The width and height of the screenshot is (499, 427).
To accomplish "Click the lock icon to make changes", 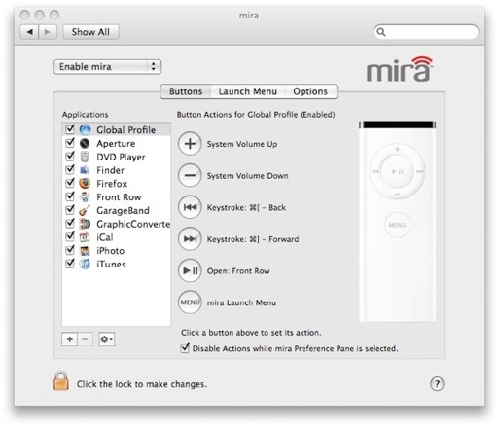I will pos(61,380).
